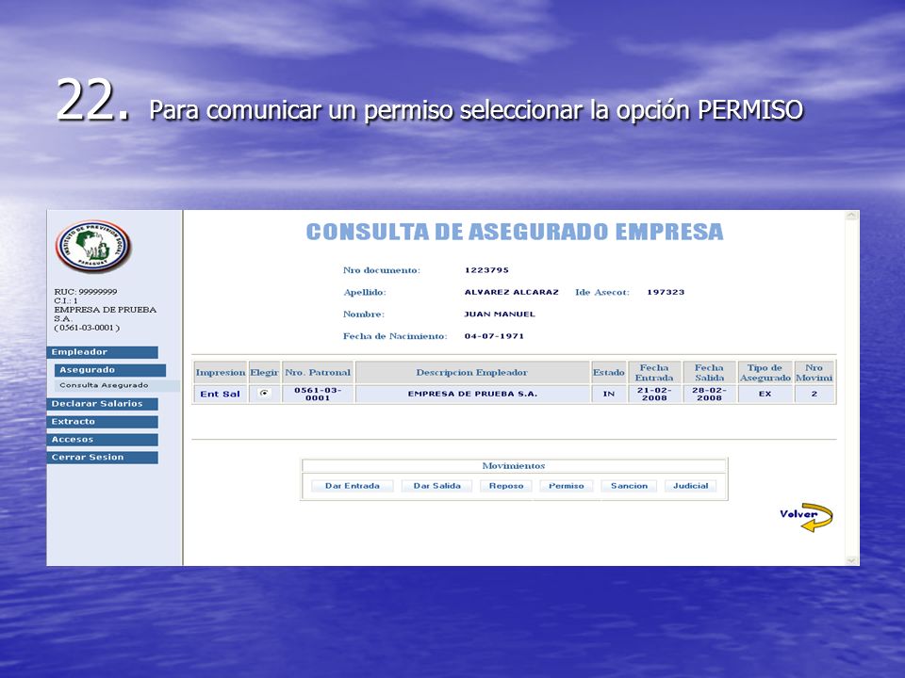The width and height of the screenshot is (905, 678).
Task: Open the Declarar Salarios menu
Action: [102, 404]
